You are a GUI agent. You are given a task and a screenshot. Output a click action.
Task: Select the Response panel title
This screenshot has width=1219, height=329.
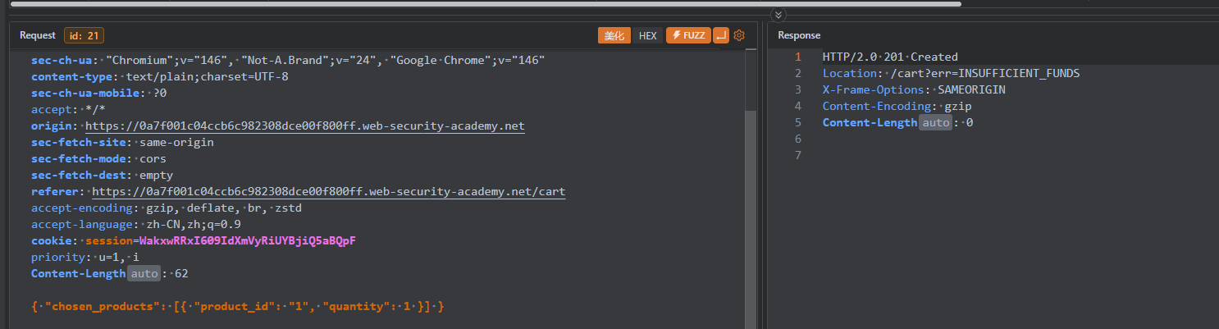pyautogui.click(x=798, y=35)
